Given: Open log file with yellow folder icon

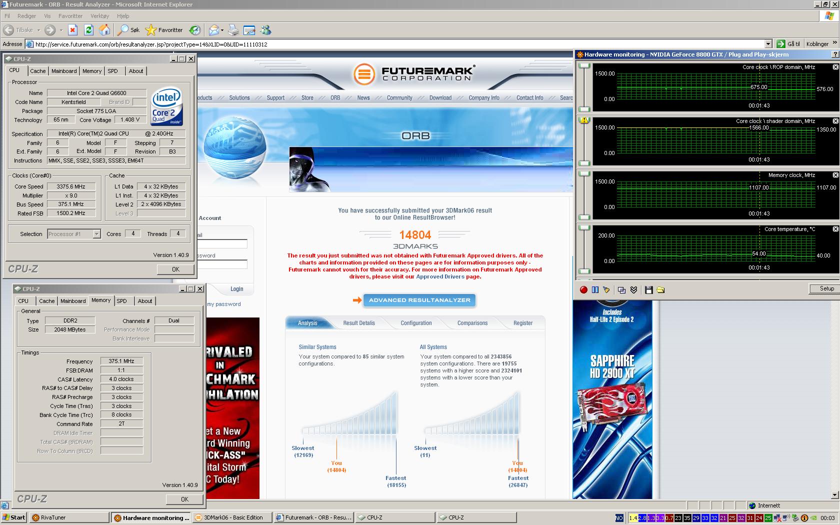Looking at the screenshot, I should coord(660,289).
